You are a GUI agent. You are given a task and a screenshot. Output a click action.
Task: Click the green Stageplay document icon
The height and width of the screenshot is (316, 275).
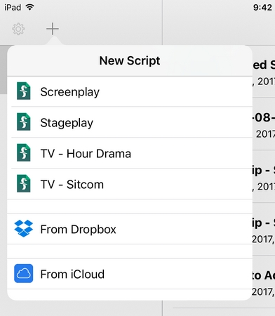24,122
